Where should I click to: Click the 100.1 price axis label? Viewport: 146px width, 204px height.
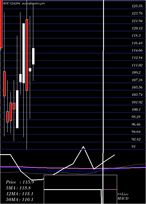point(136,110)
